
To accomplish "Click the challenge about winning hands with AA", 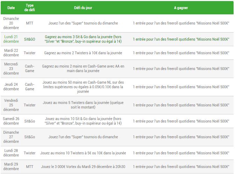I will (x=83, y=69).
